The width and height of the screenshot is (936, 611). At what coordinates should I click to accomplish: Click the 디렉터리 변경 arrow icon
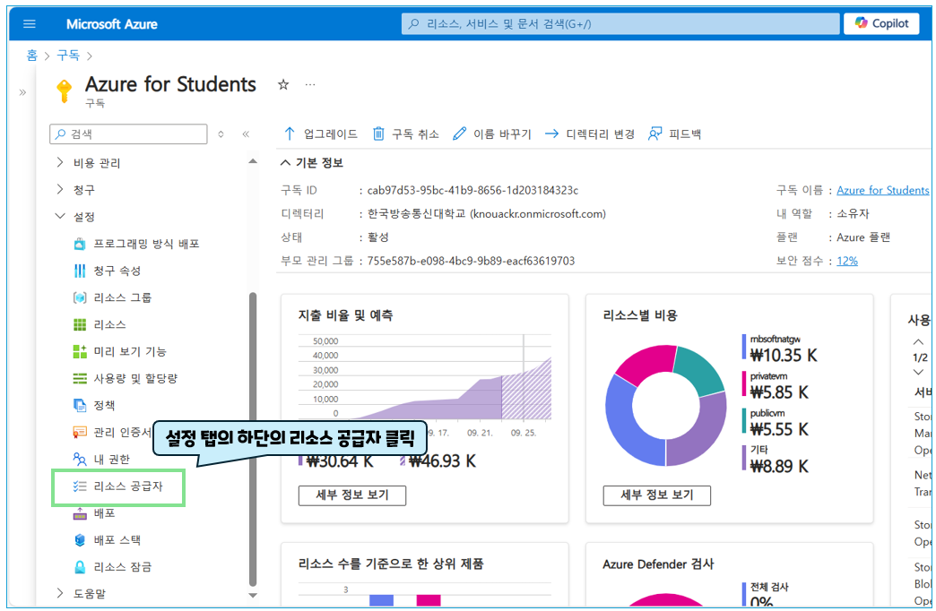point(551,133)
